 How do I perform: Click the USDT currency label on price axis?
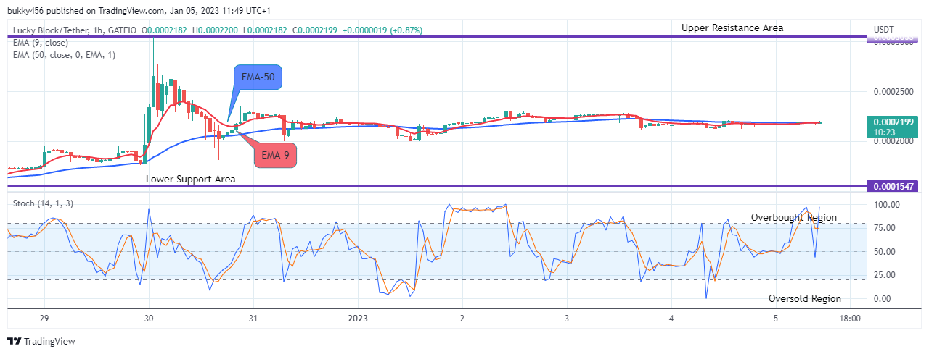point(884,28)
